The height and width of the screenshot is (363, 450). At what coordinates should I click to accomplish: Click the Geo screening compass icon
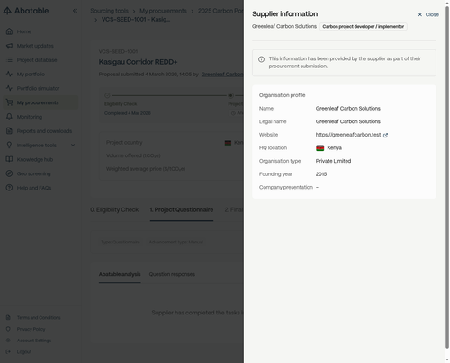[x=9, y=173]
